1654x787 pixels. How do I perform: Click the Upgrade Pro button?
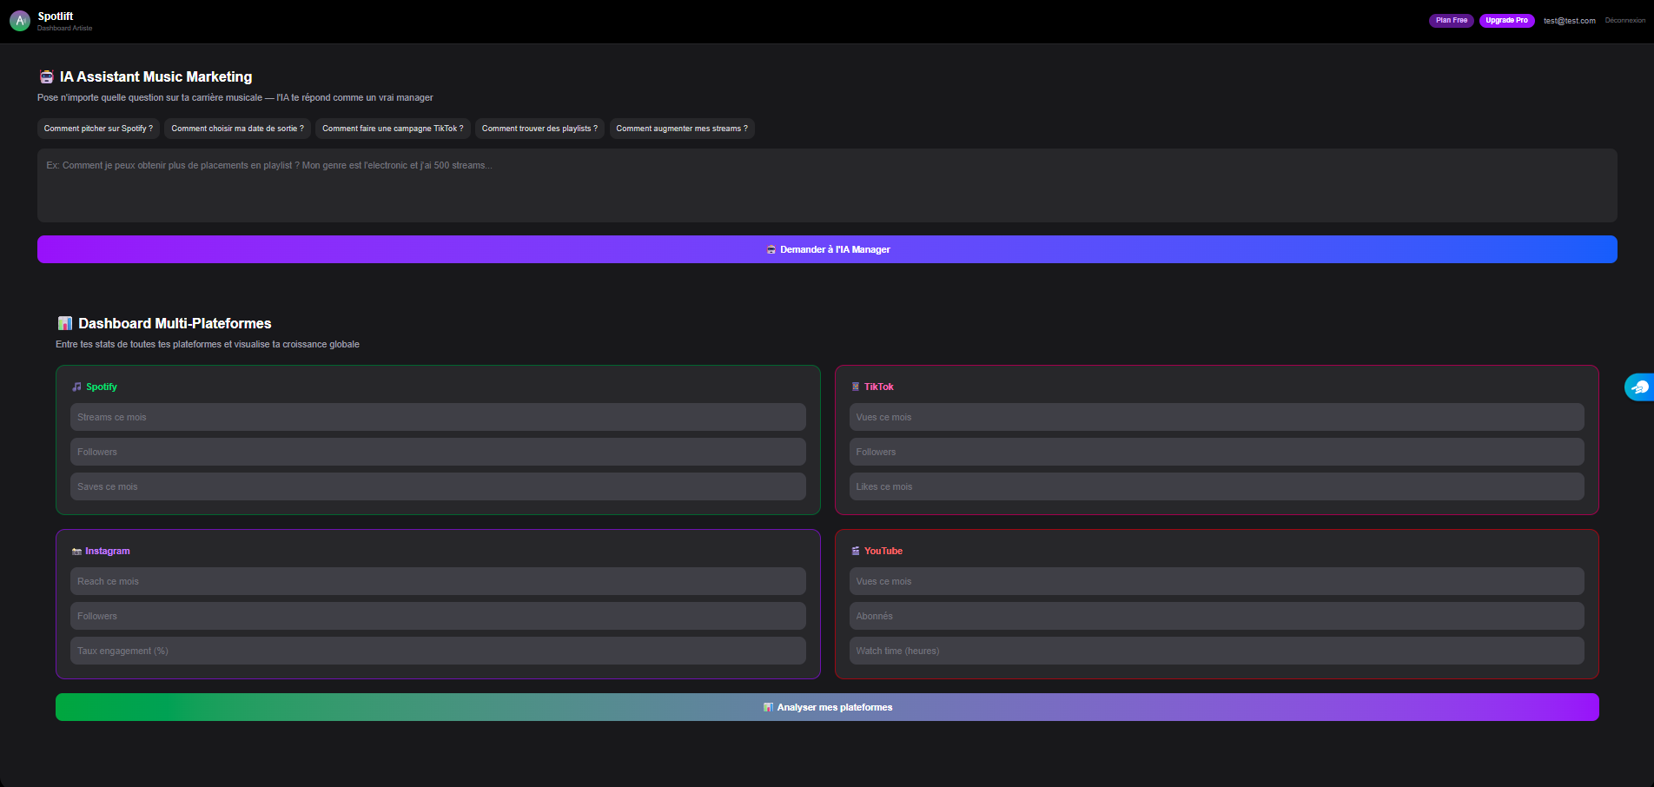[1506, 20]
